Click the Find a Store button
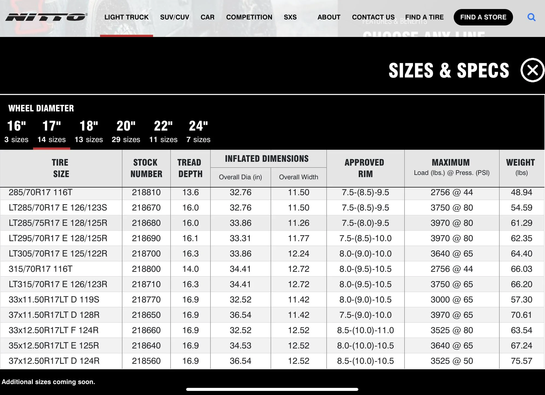Image resolution: width=545 pixels, height=395 pixels. (x=483, y=17)
